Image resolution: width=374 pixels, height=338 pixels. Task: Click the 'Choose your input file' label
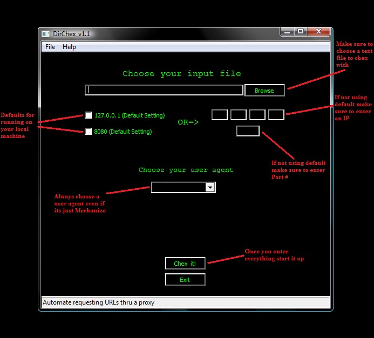(182, 74)
